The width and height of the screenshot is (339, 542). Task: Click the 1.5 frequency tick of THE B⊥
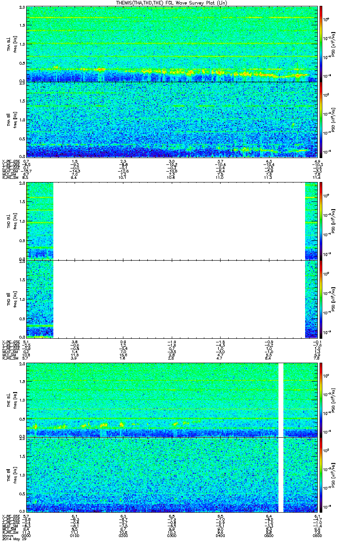tap(22, 382)
